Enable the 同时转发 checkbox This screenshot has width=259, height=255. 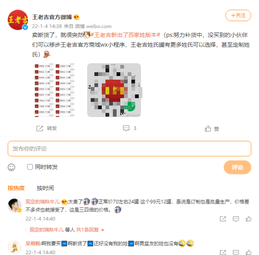(x=30, y=167)
